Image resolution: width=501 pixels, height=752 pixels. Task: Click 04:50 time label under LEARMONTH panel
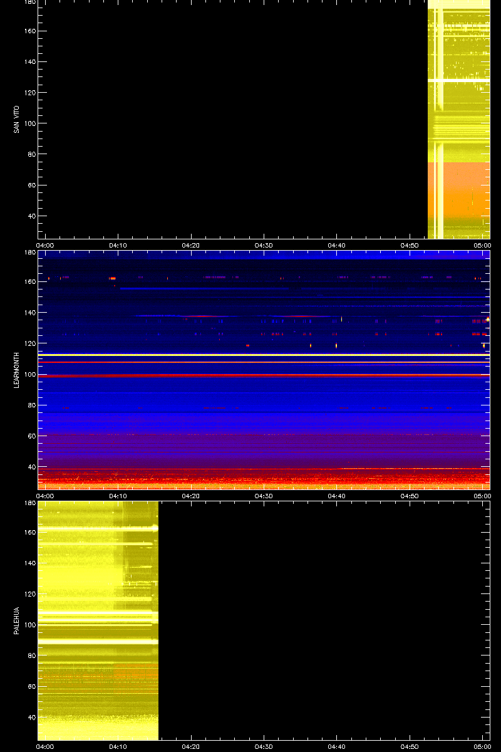pos(410,496)
